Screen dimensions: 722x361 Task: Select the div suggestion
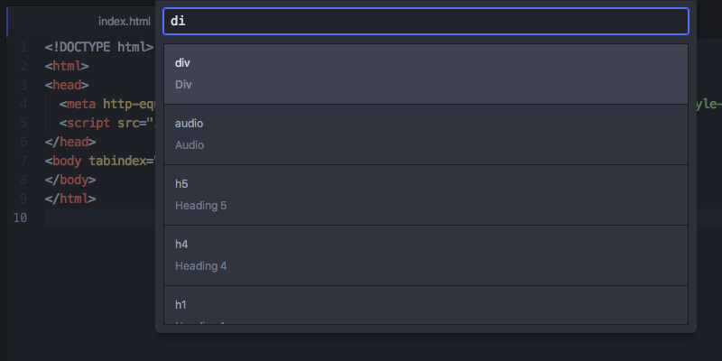click(x=425, y=74)
